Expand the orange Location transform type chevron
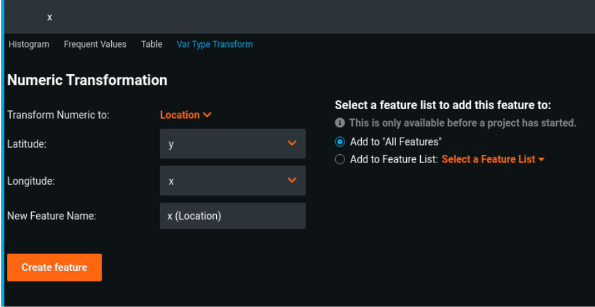The height and width of the screenshot is (307, 595). point(207,115)
